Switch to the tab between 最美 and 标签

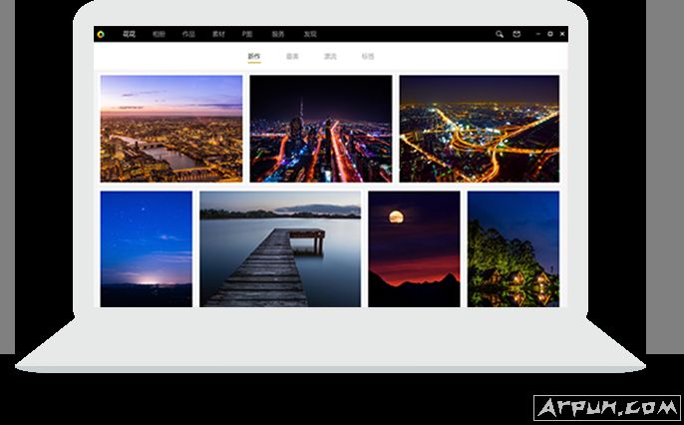coord(330,56)
